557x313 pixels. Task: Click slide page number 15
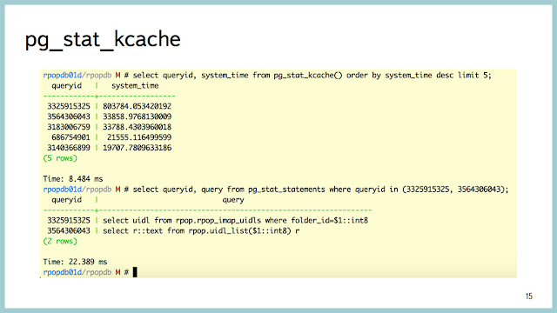click(x=529, y=296)
